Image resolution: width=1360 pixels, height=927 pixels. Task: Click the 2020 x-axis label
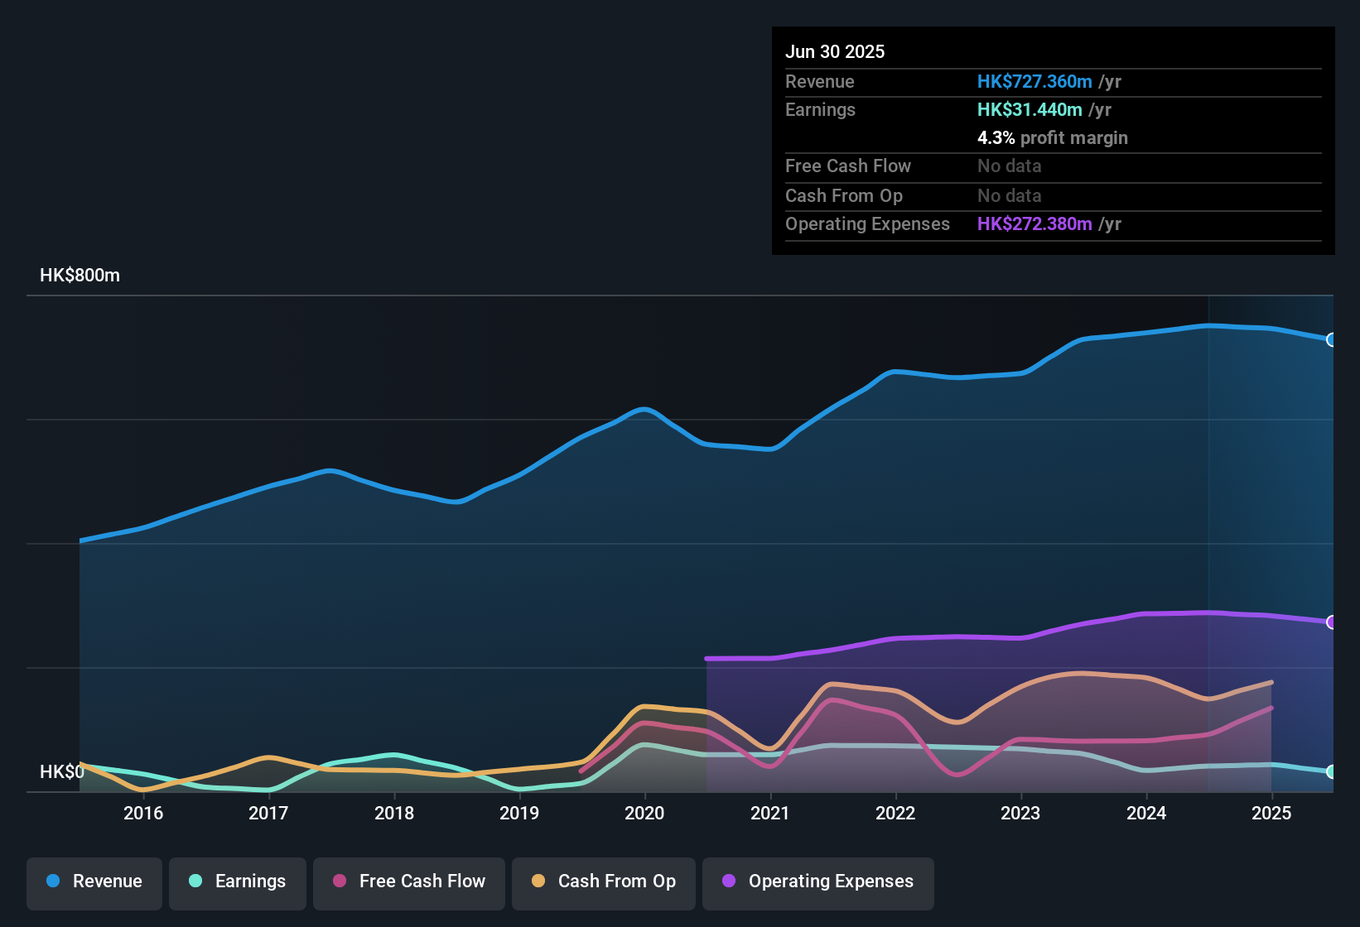coord(644,814)
